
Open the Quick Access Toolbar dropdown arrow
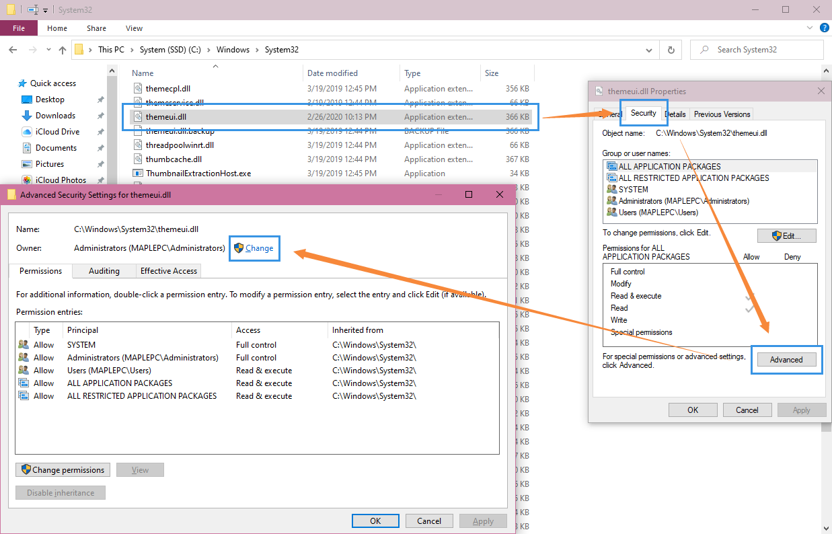click(x=46, y=10)
